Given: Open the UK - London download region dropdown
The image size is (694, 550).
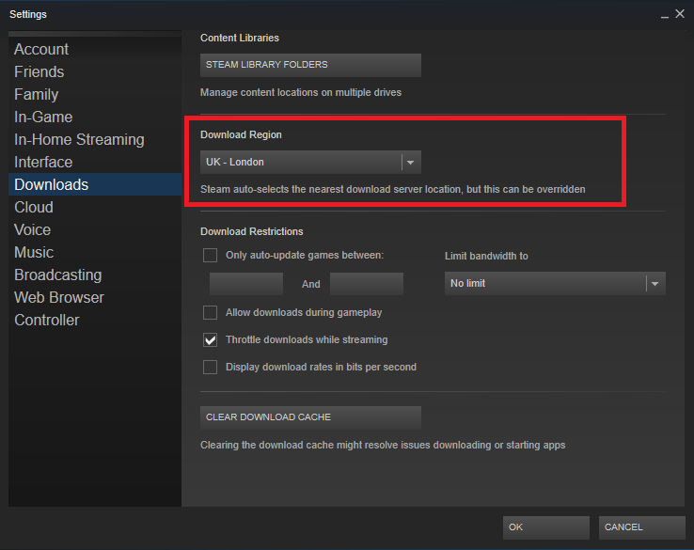Looking at the screenshot, I should coord(310,162).
